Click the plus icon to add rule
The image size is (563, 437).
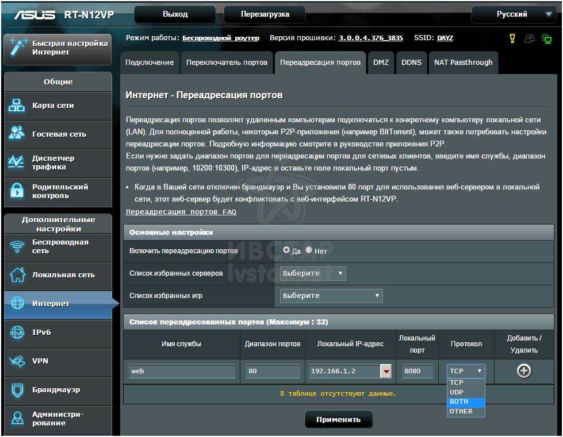click(x=523, y=372)
